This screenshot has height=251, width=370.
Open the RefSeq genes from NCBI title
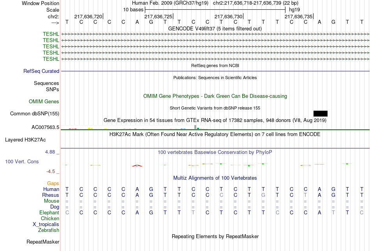point(215,65)
